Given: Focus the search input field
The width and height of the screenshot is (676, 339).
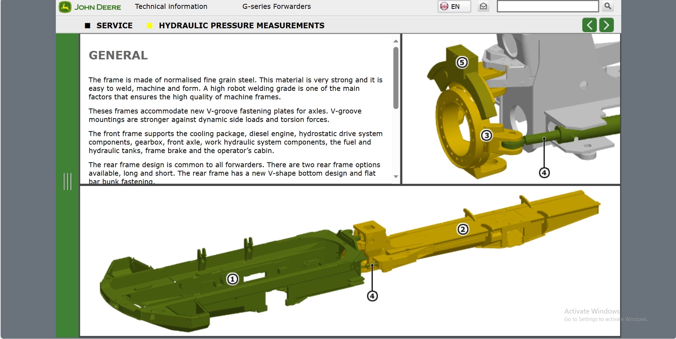Looking at the screenshot, I should pos(547,6).
